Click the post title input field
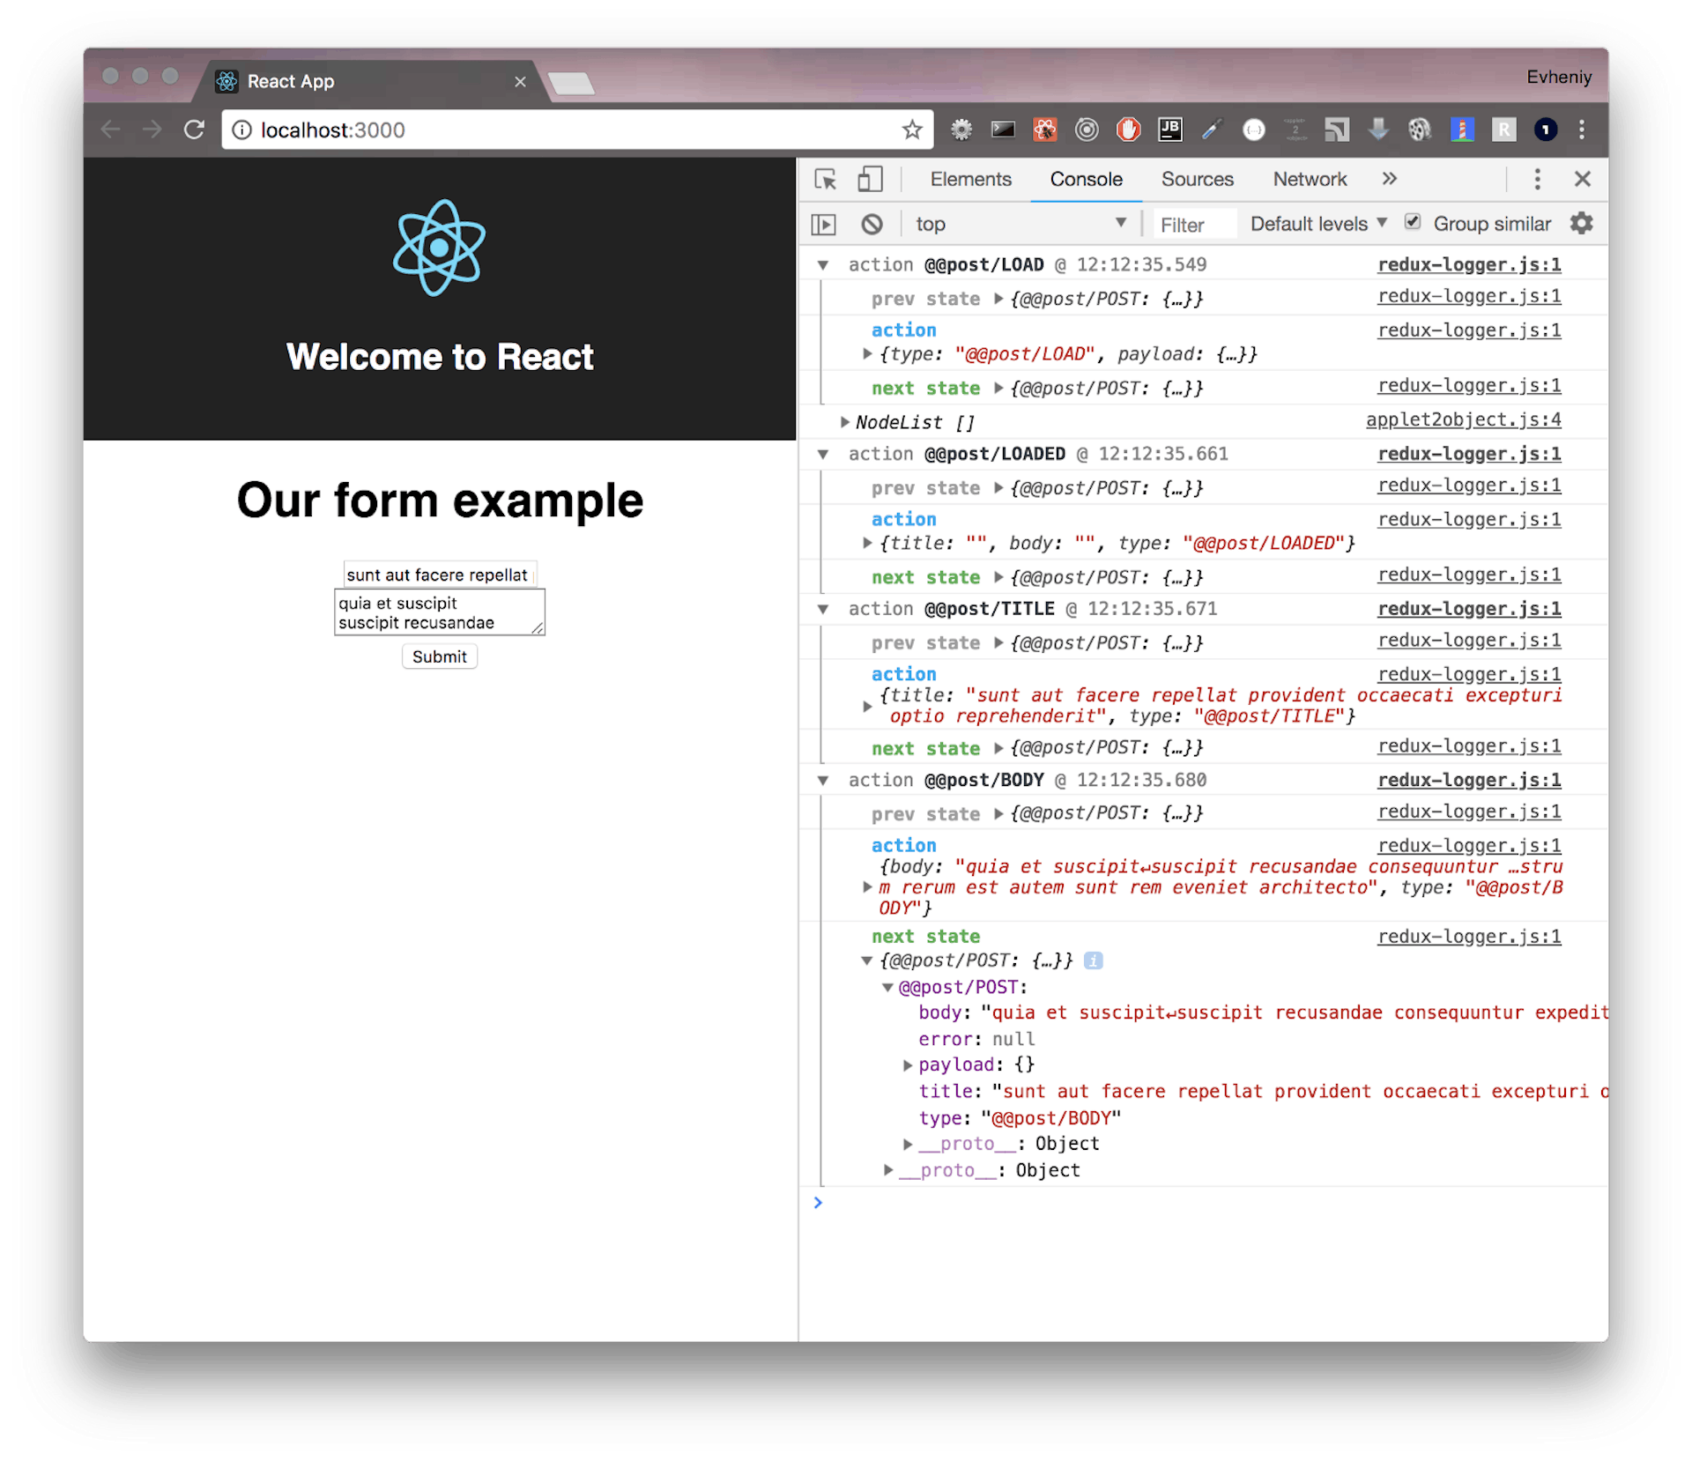 [439, 574]
